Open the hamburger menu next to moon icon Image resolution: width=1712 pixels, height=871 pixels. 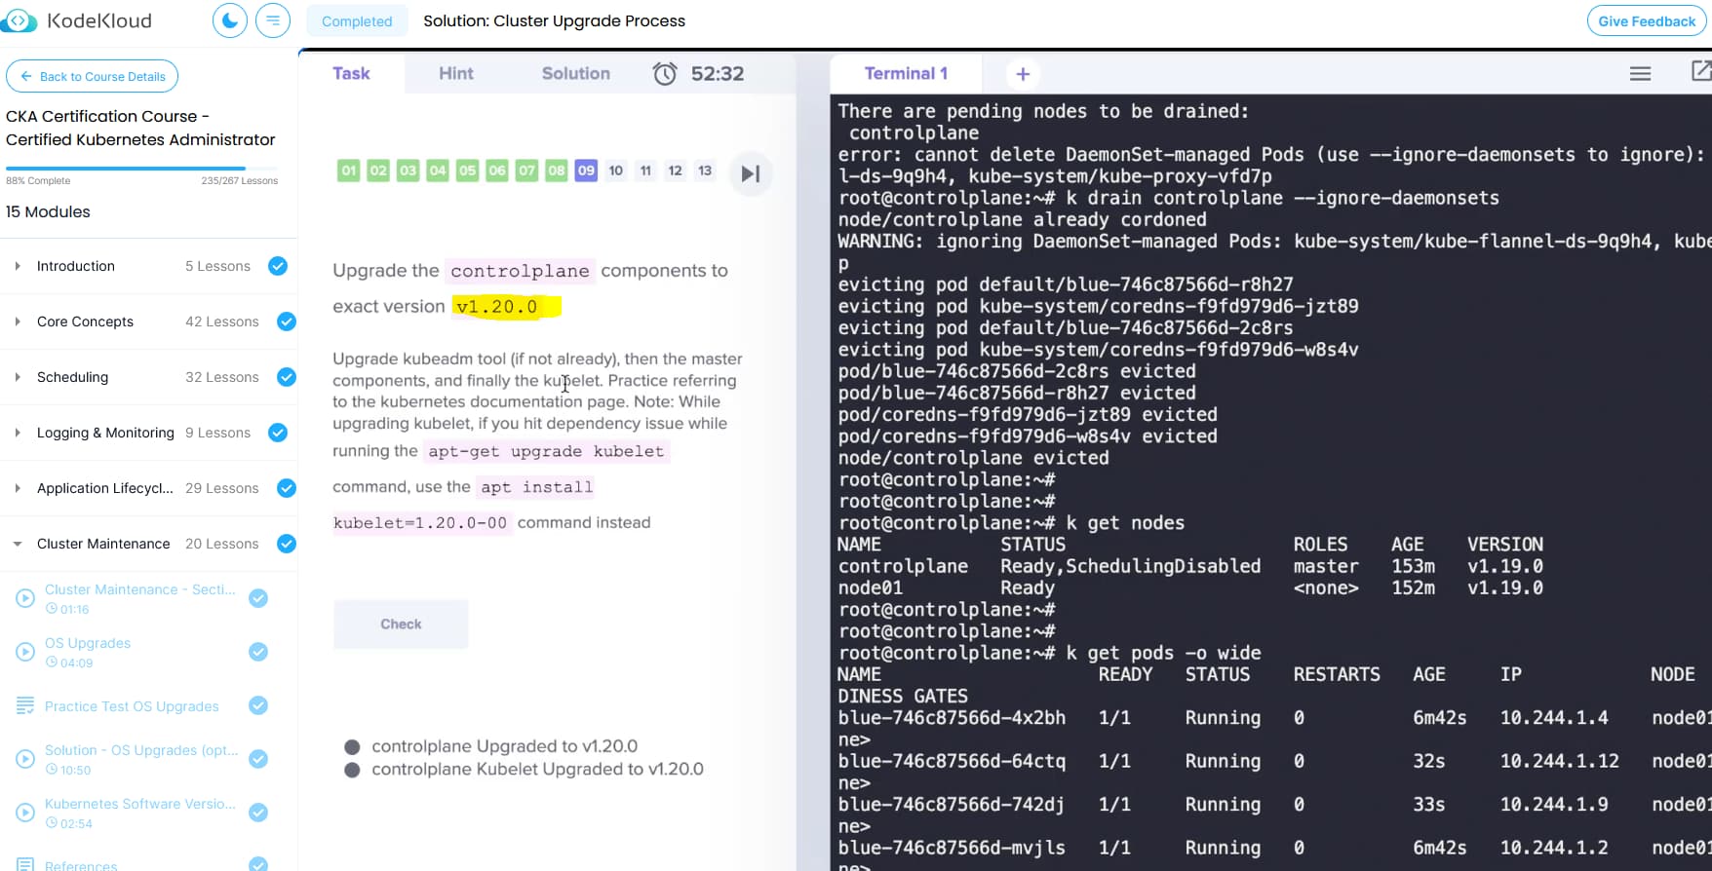[273, 20]
